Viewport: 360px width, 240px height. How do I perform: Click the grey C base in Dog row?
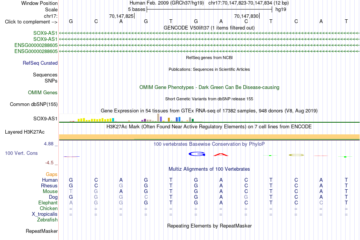tap(146, 197)
